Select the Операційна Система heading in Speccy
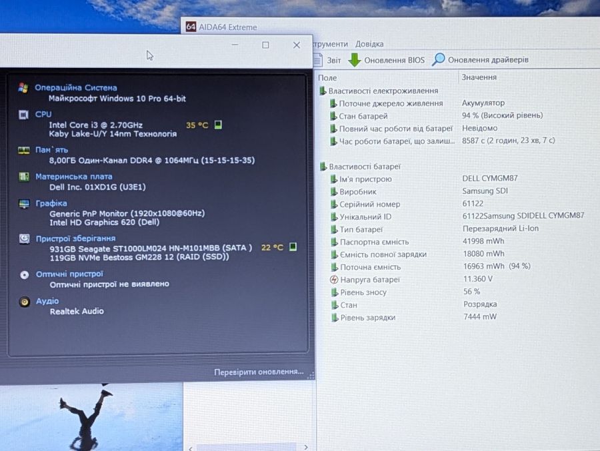600x451 pixels. [x=76, y=87]
